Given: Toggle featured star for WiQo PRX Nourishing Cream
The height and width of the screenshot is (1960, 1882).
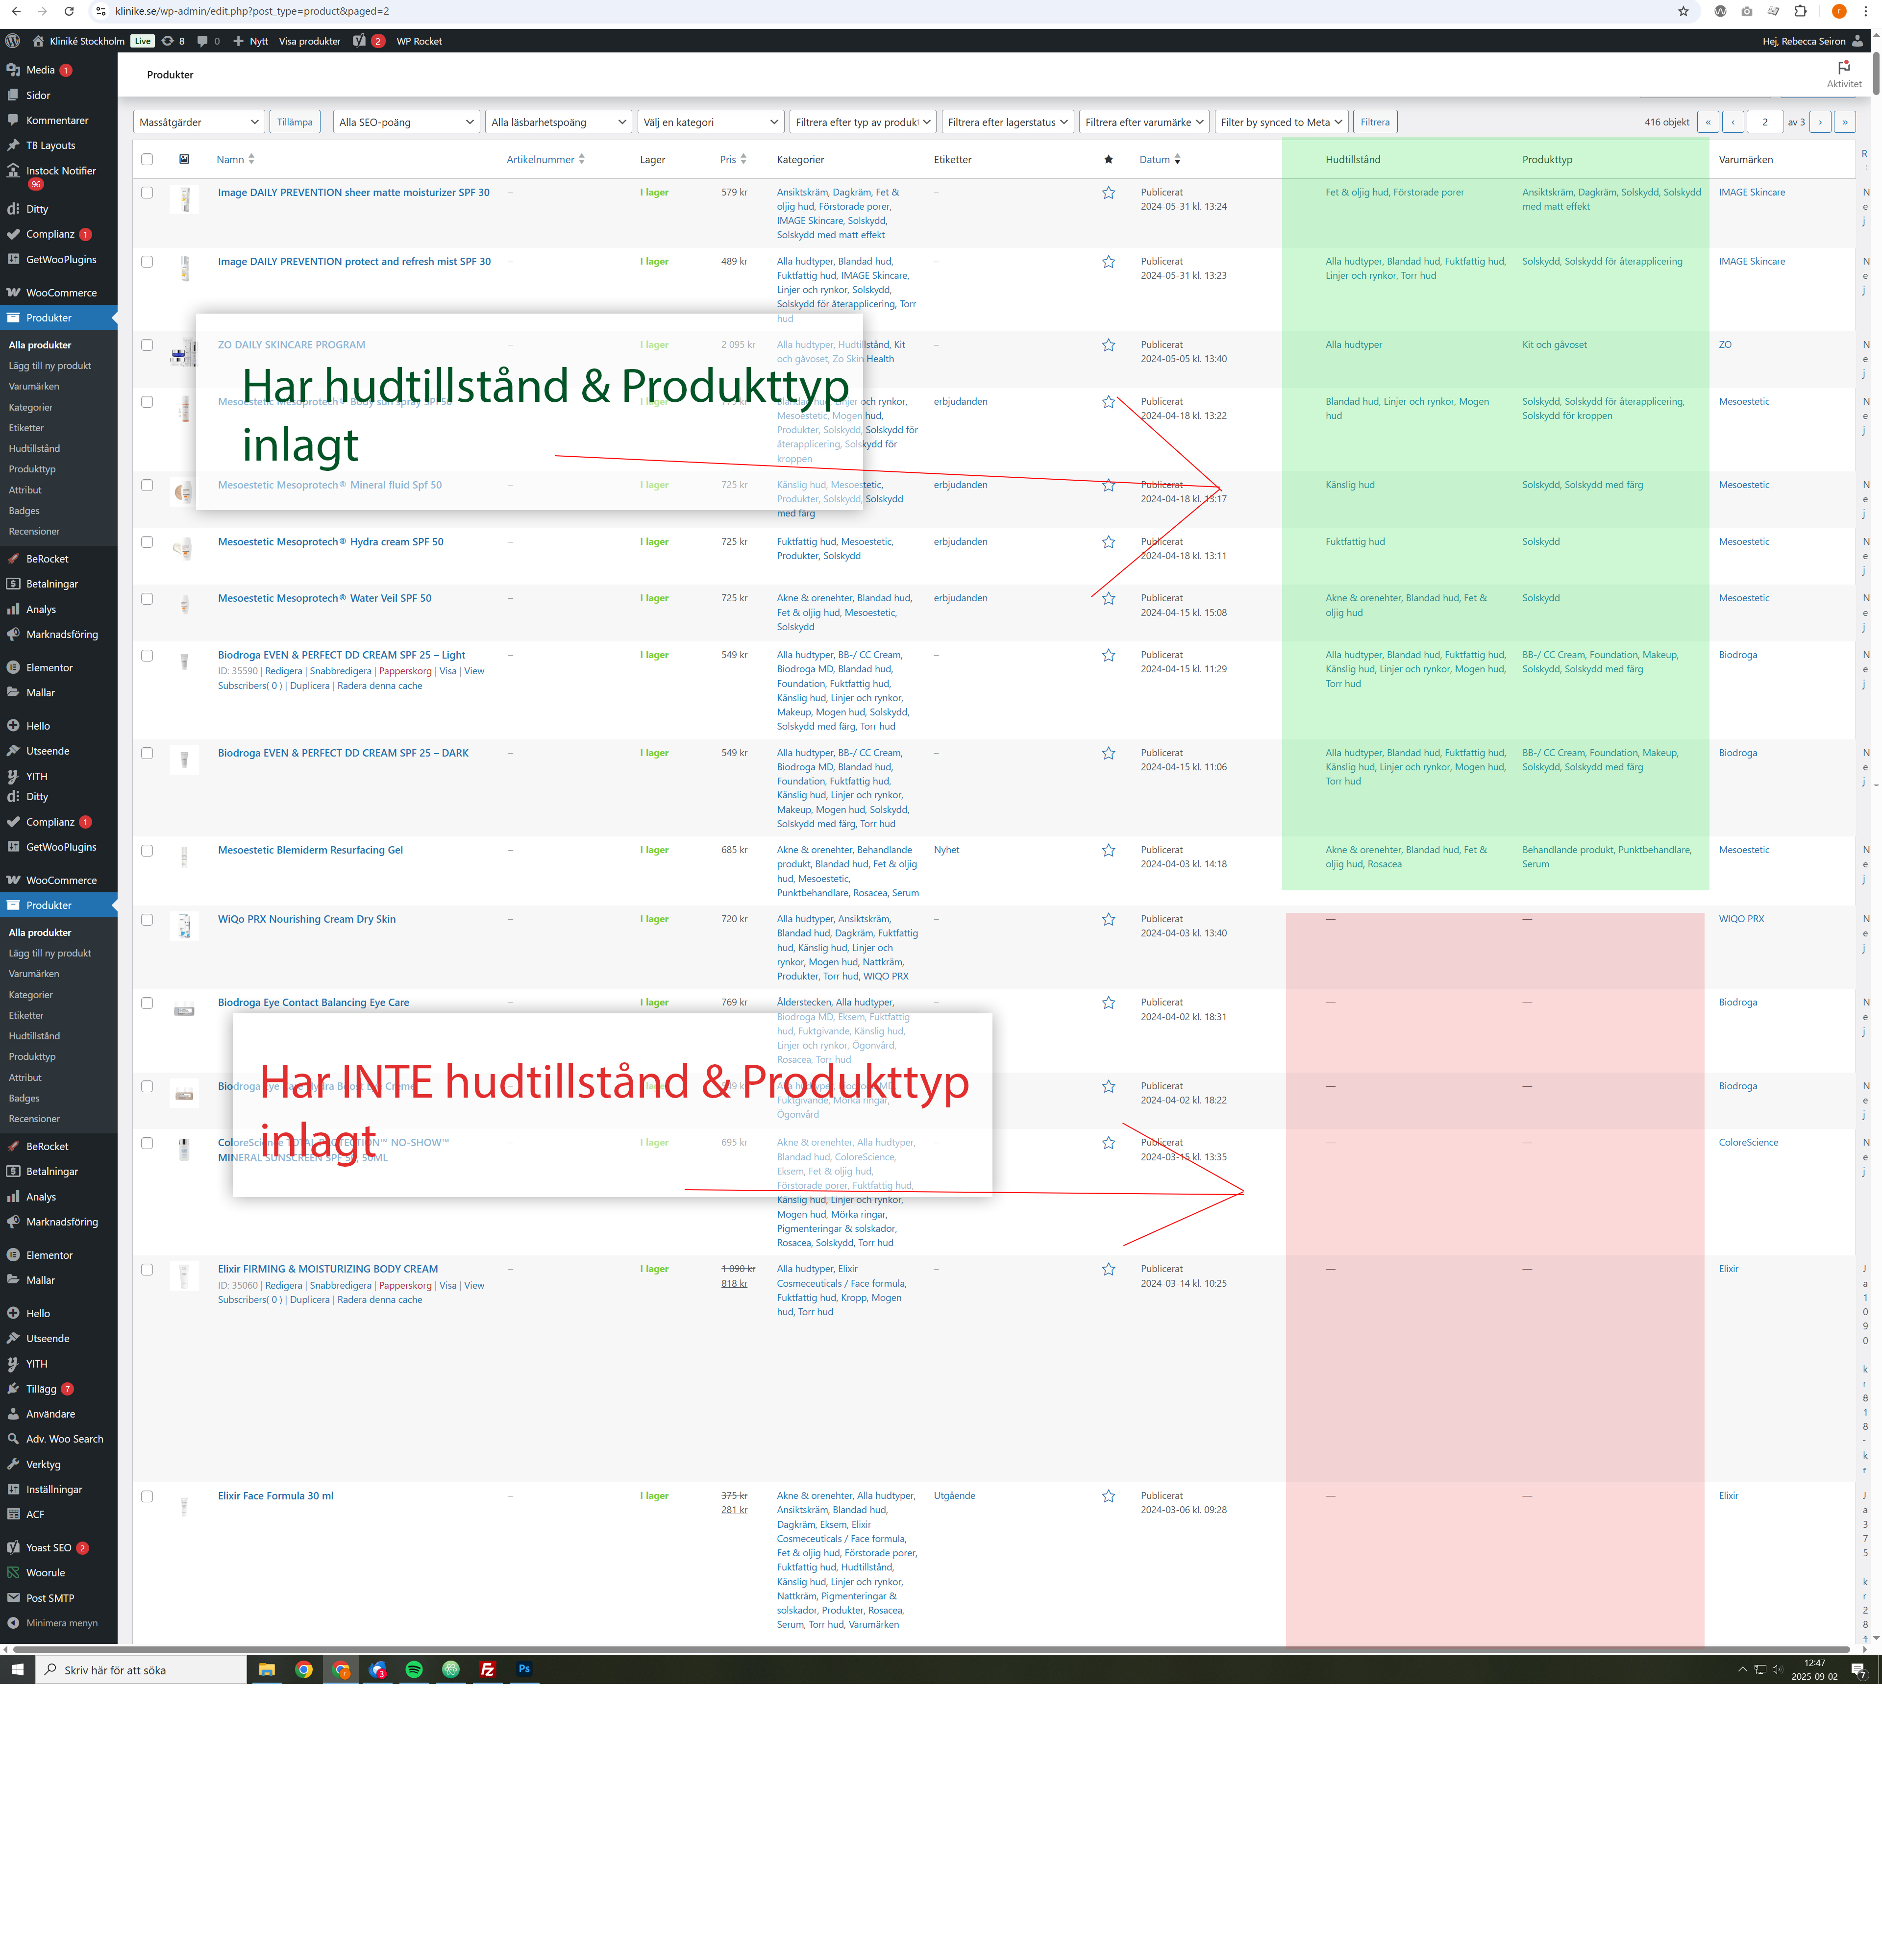Looking at the screenshot, I should (x=1108, y=920).
